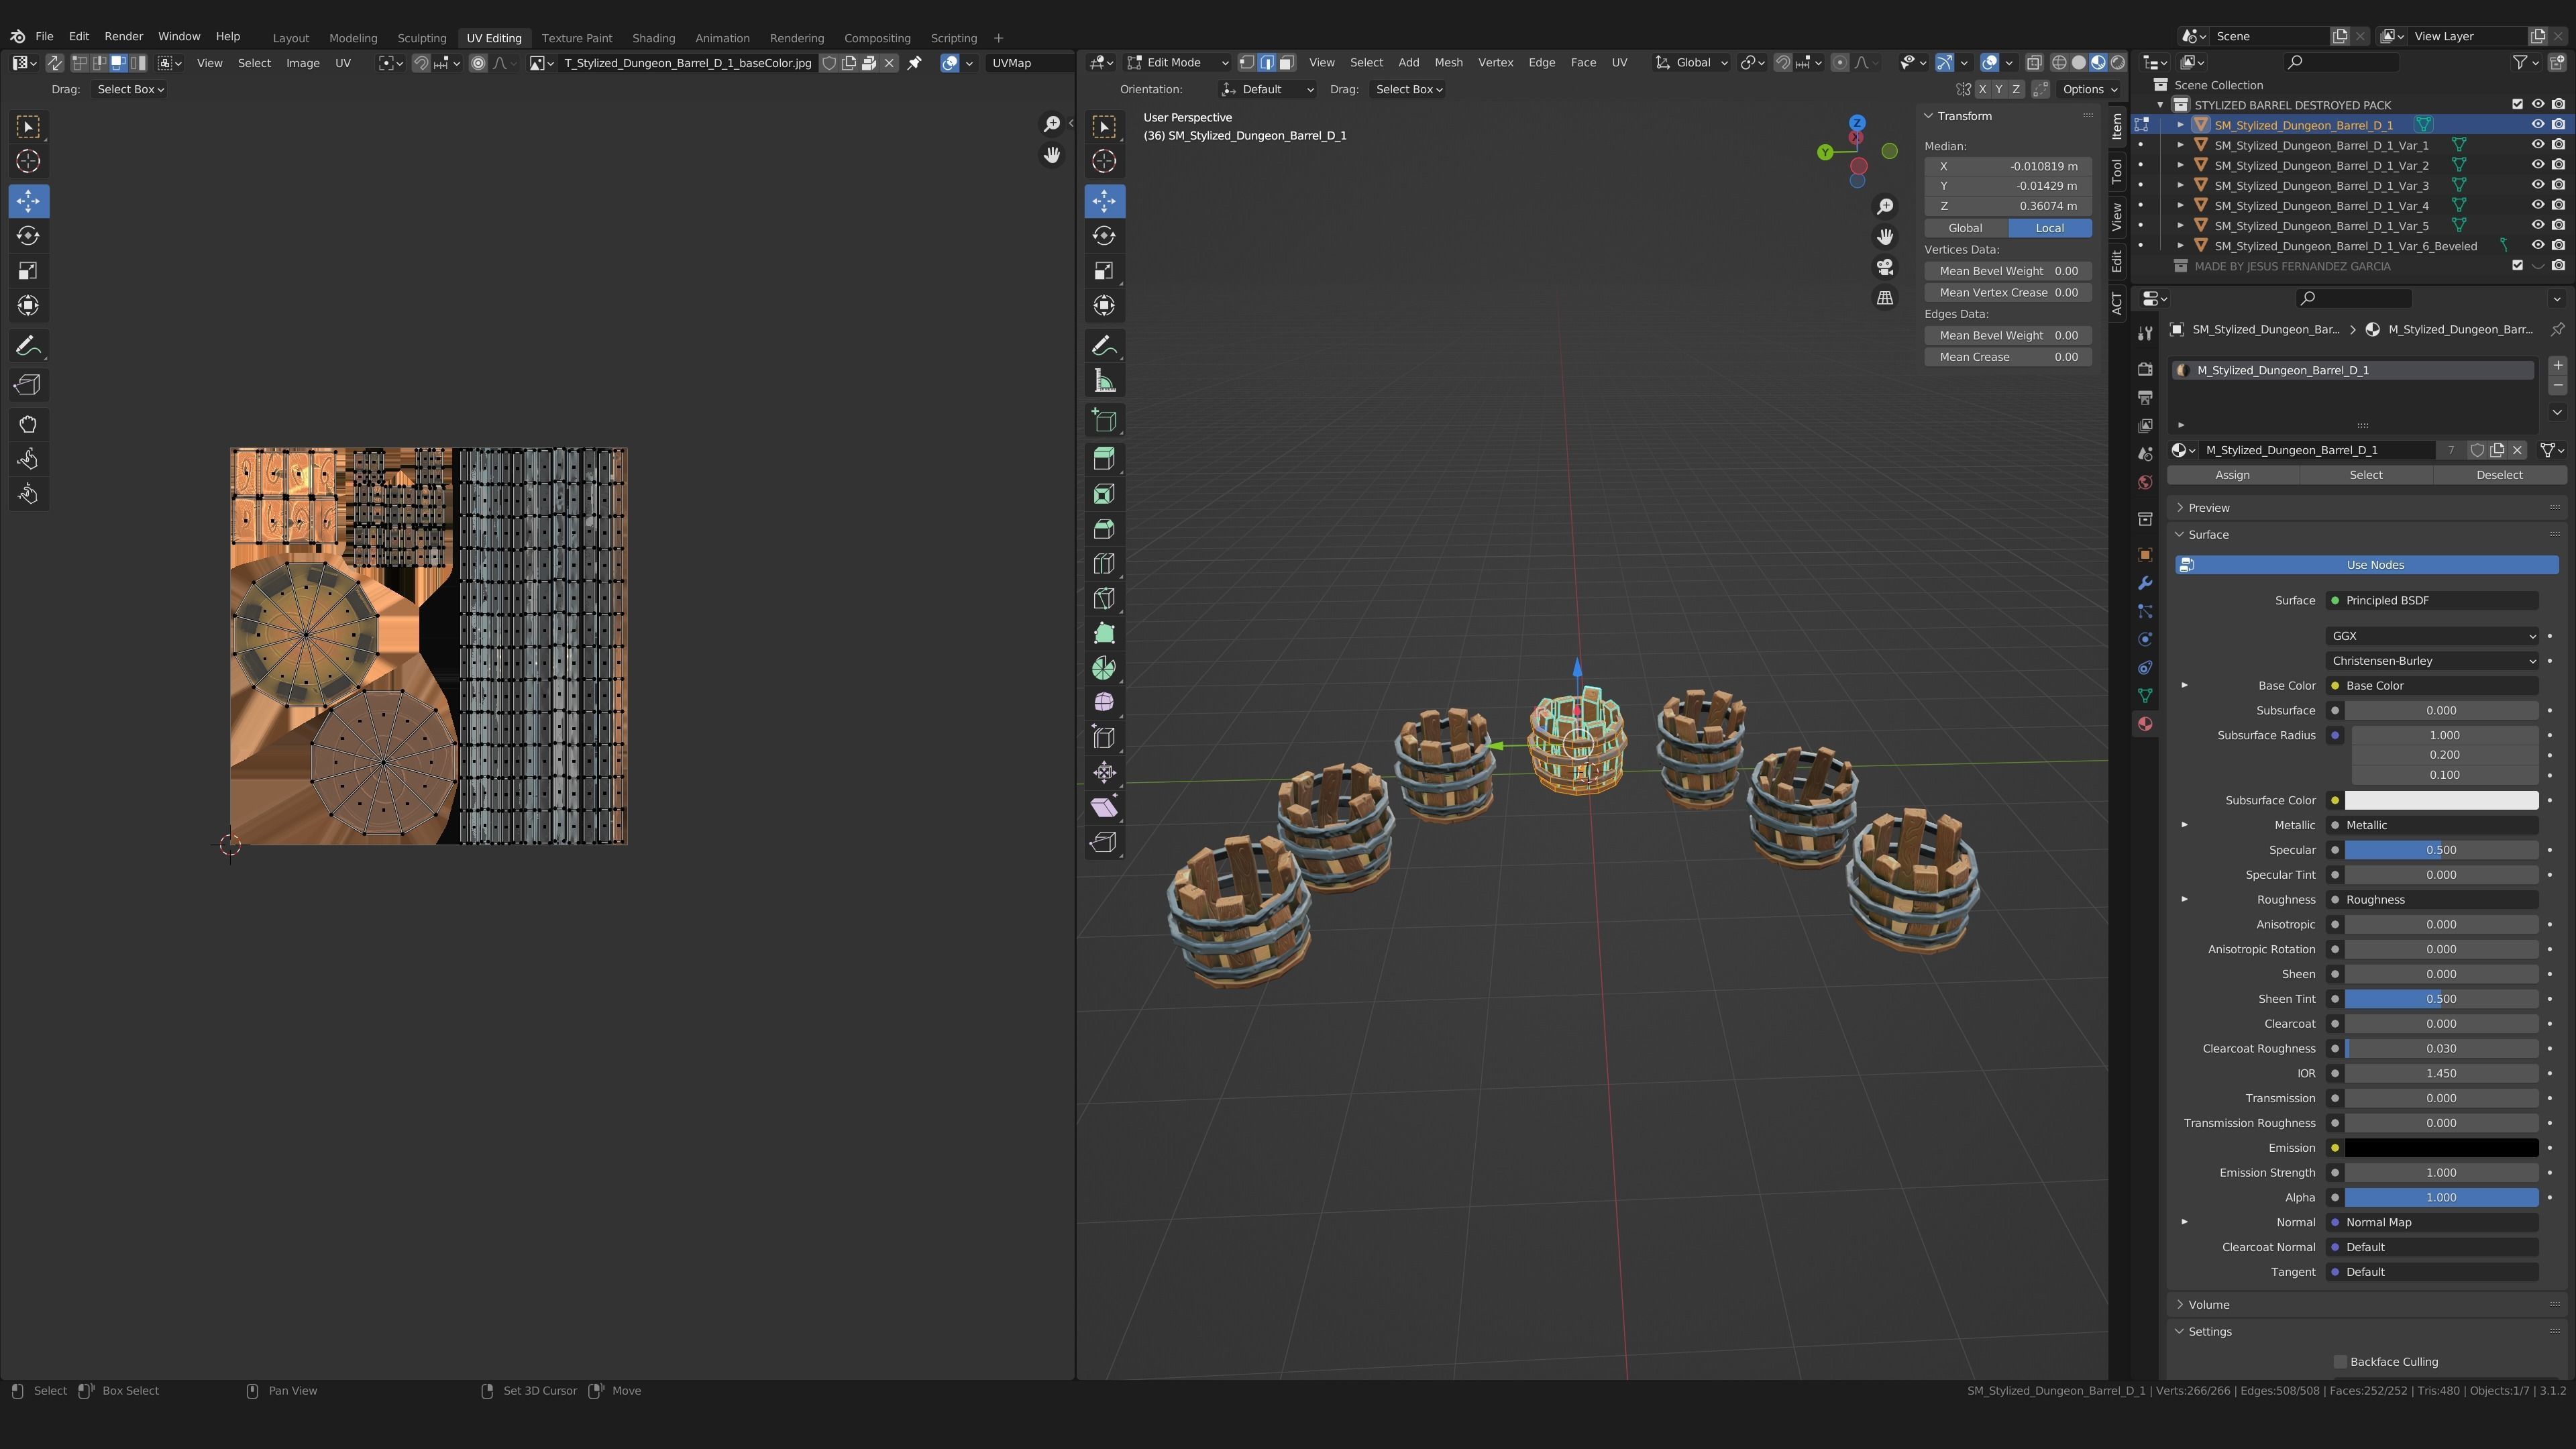This screenshot has width=2576, height=1449.
Task: Expand the Volume panel
Action: (x=2208, y=1305)
